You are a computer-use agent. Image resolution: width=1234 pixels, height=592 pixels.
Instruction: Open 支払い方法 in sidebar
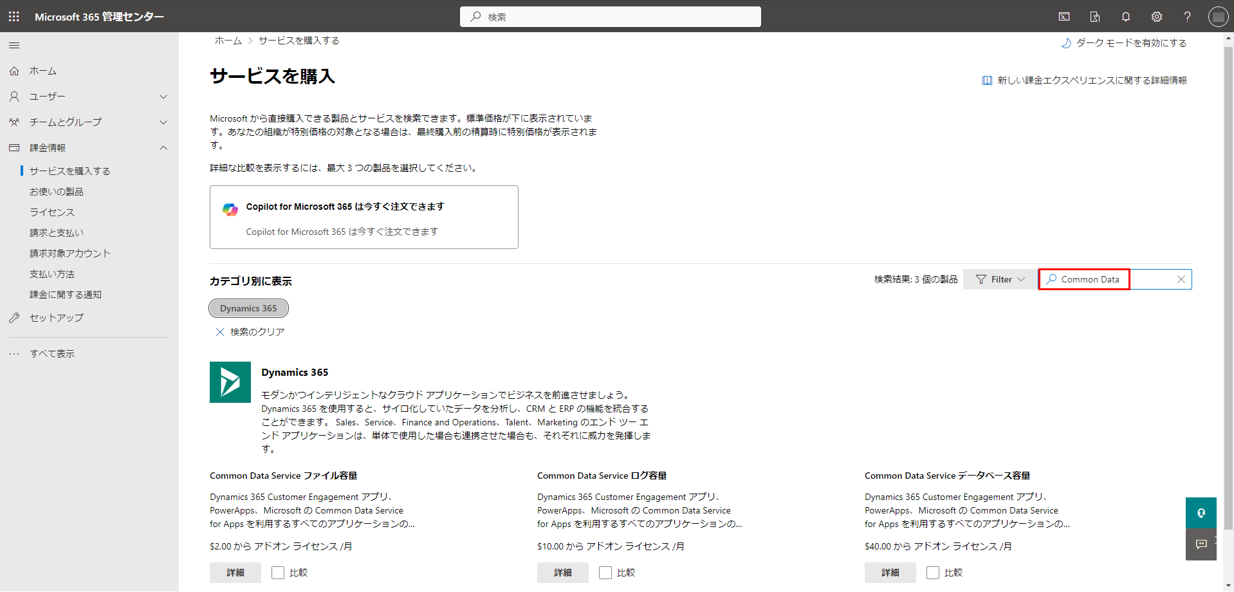(x=52, y=274)
